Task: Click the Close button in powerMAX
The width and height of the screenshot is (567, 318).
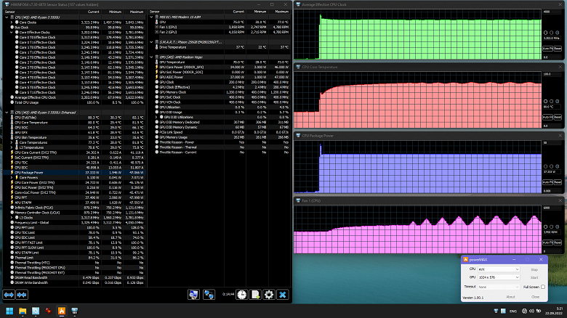Action: pos(535,297)
